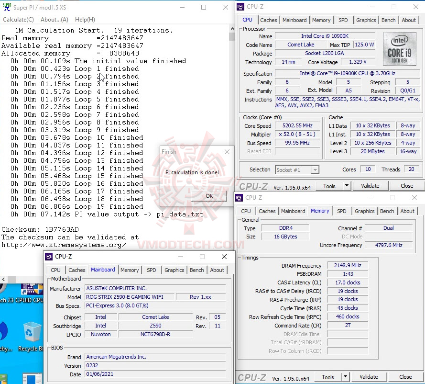Screen dimensions: 425x384
Task: Click Super PI vertical scrollbar up arrow
Action: point(232,29)
